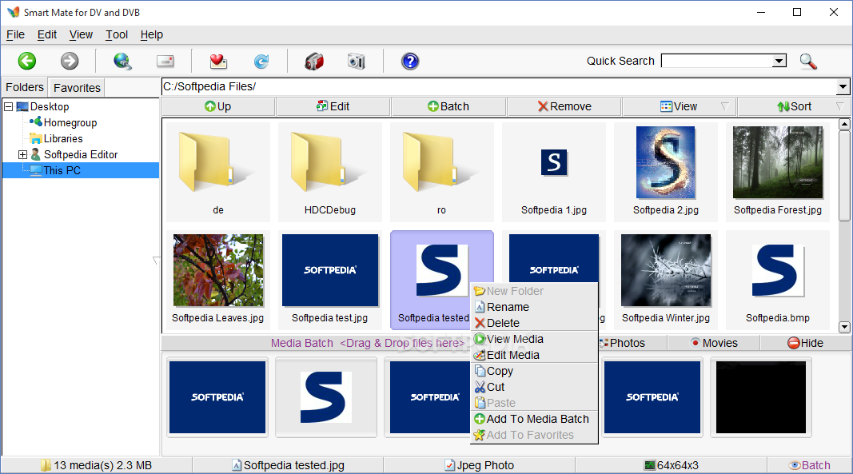Click the '13 media(s) 2.3 MB' status entry
This screenshot has height=474, width=853.
tap(96, 465)
